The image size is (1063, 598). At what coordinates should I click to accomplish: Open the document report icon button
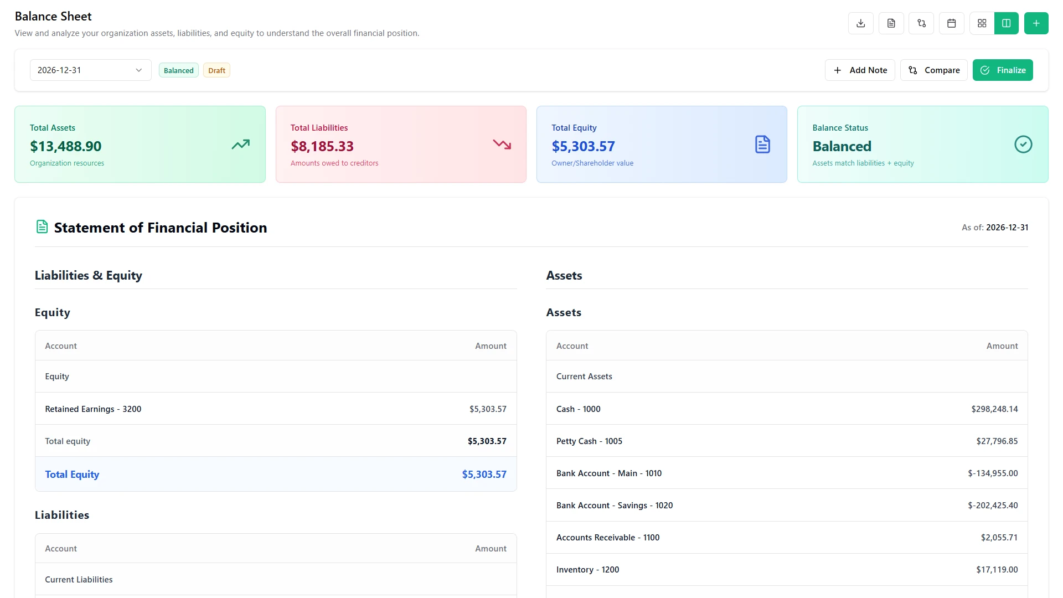tap(891, 23)
